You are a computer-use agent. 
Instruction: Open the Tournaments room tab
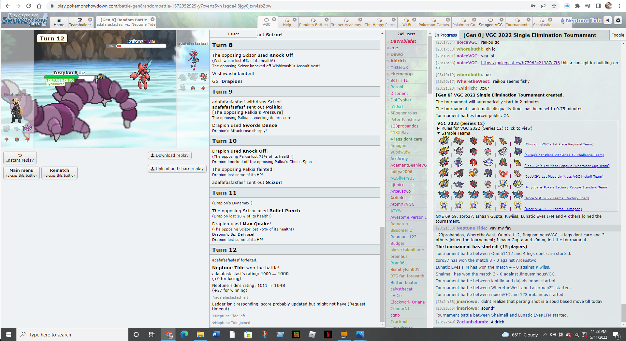[517, 22]
